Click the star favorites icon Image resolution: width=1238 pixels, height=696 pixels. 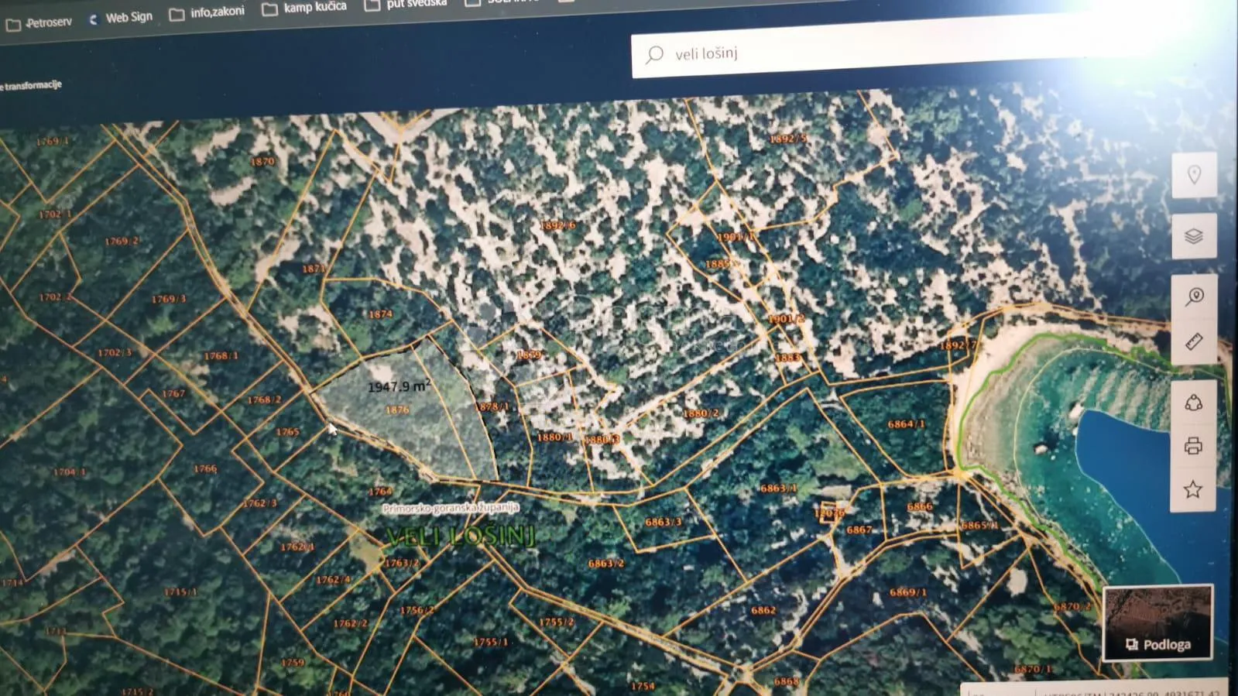[1193, 489]
